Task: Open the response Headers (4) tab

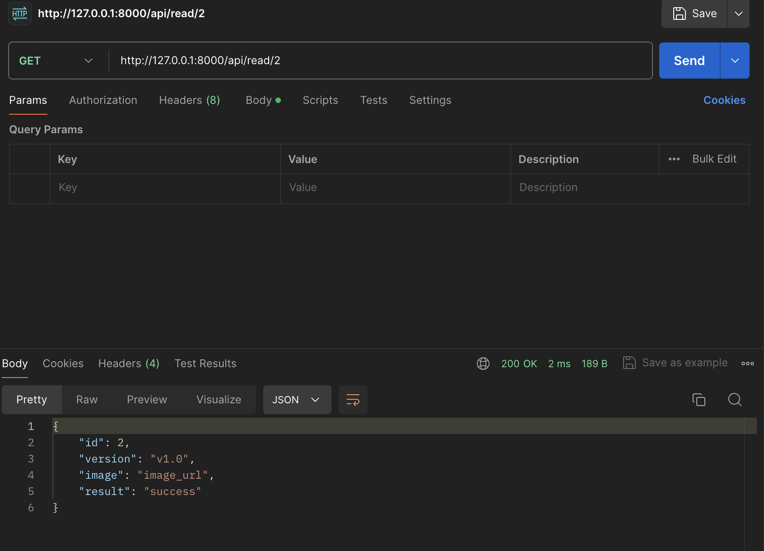Action: coord(129,364)
